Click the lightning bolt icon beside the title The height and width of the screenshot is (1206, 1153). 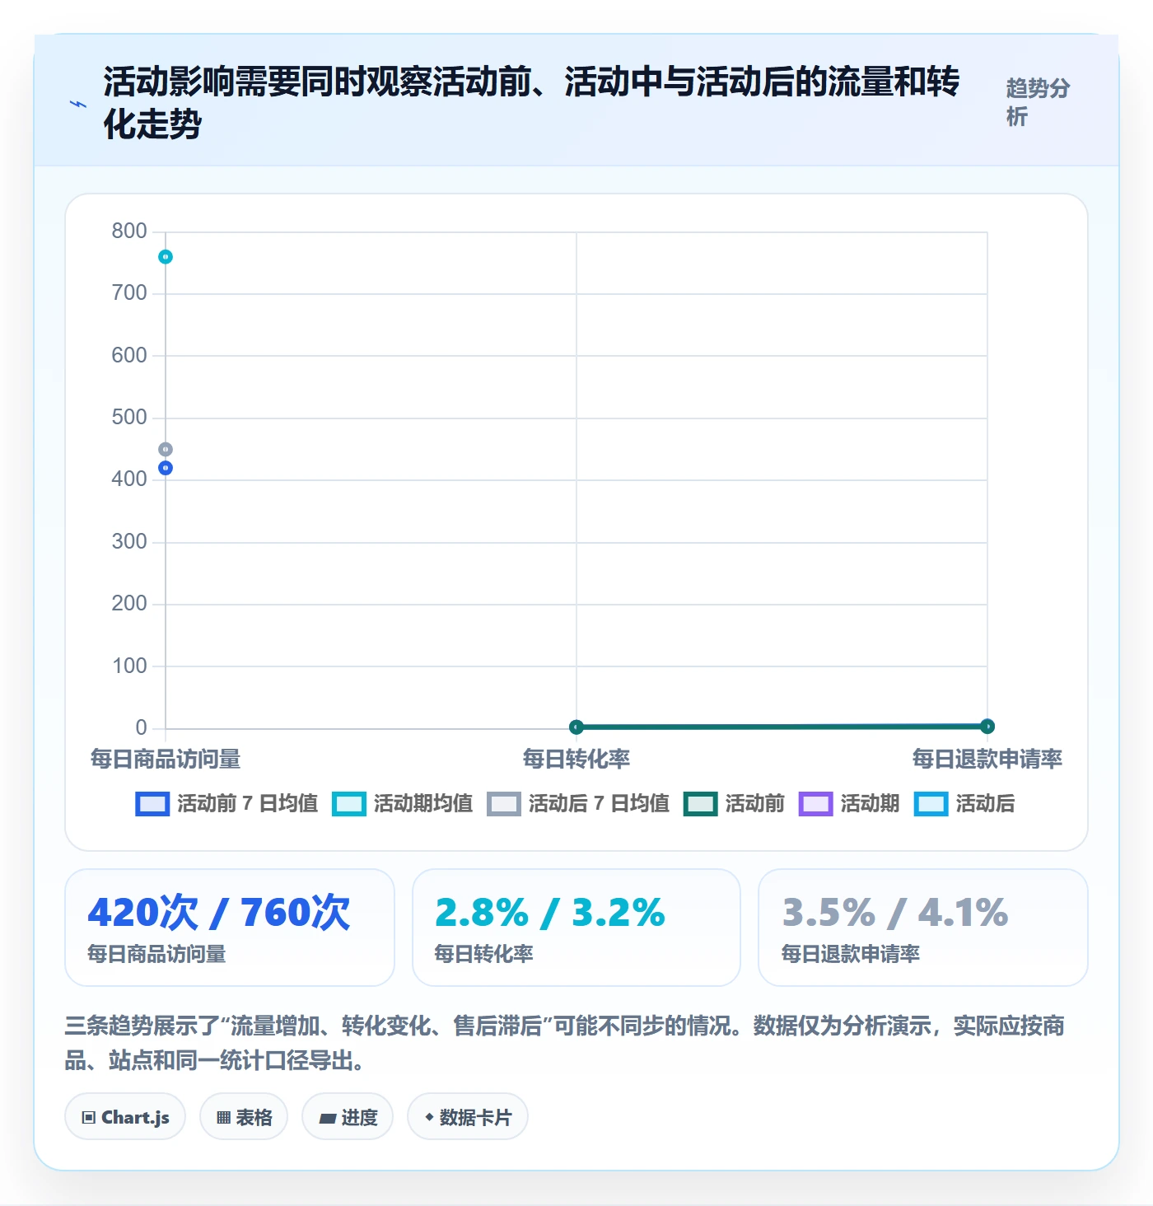[x=78, y=104]
